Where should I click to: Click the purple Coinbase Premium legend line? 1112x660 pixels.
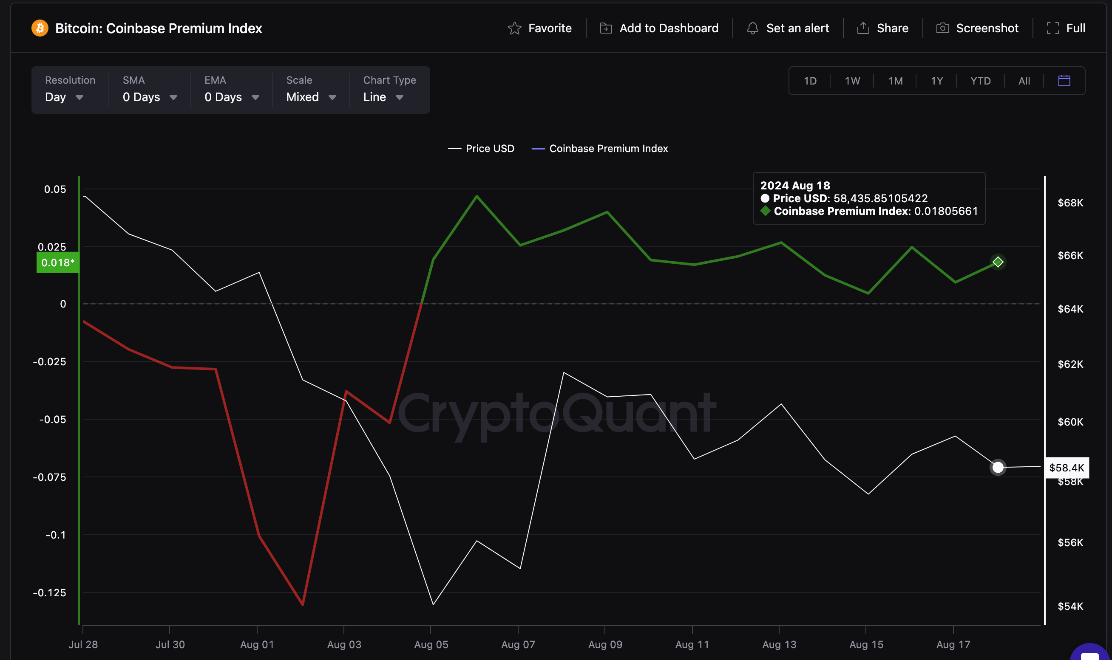coord(538,149)
